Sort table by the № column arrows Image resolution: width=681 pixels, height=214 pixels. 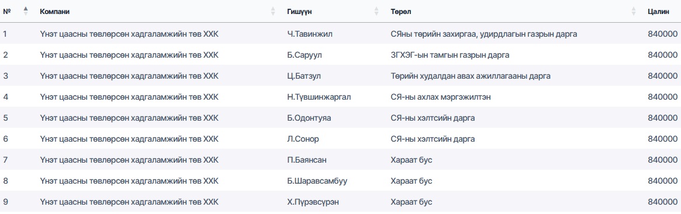pos(25,11)
